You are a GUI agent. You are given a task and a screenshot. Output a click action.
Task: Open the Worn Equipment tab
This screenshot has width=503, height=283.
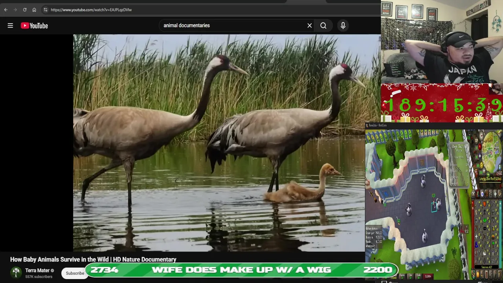point(491,193)
